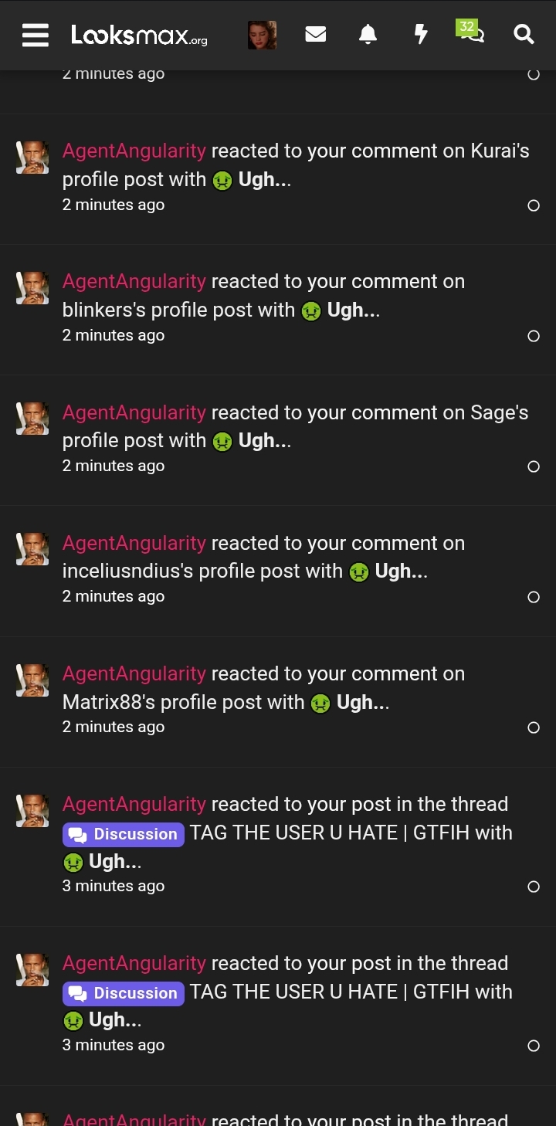This screenshot has width=556, height=1126.
Task: Open AgentAngularity username in Kurai's alert
Action: point(134,151)
